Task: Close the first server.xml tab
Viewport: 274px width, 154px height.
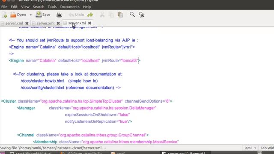Action: [27, 23]
